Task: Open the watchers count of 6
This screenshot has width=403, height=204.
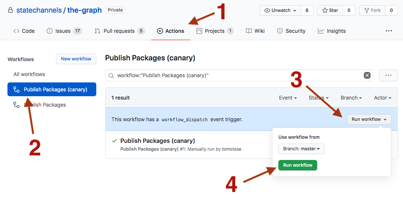Action: coord(307,10)
